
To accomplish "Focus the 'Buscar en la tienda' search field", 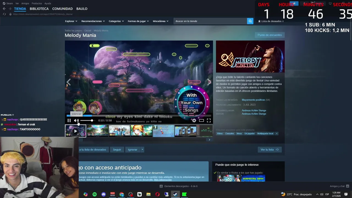I will (x=210, y=21).
